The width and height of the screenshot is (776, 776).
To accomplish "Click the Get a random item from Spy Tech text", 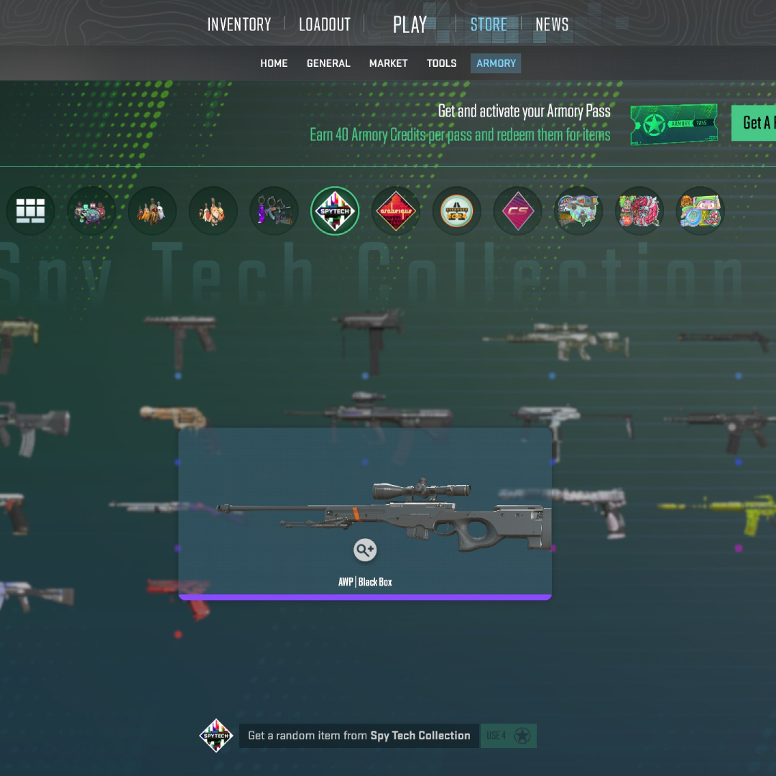I will 359,736.
